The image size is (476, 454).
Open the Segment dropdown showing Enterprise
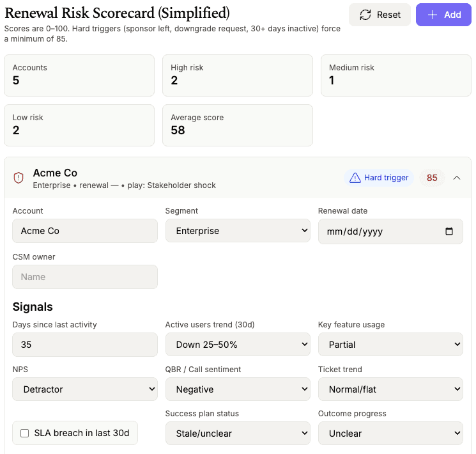coord(238,231)
